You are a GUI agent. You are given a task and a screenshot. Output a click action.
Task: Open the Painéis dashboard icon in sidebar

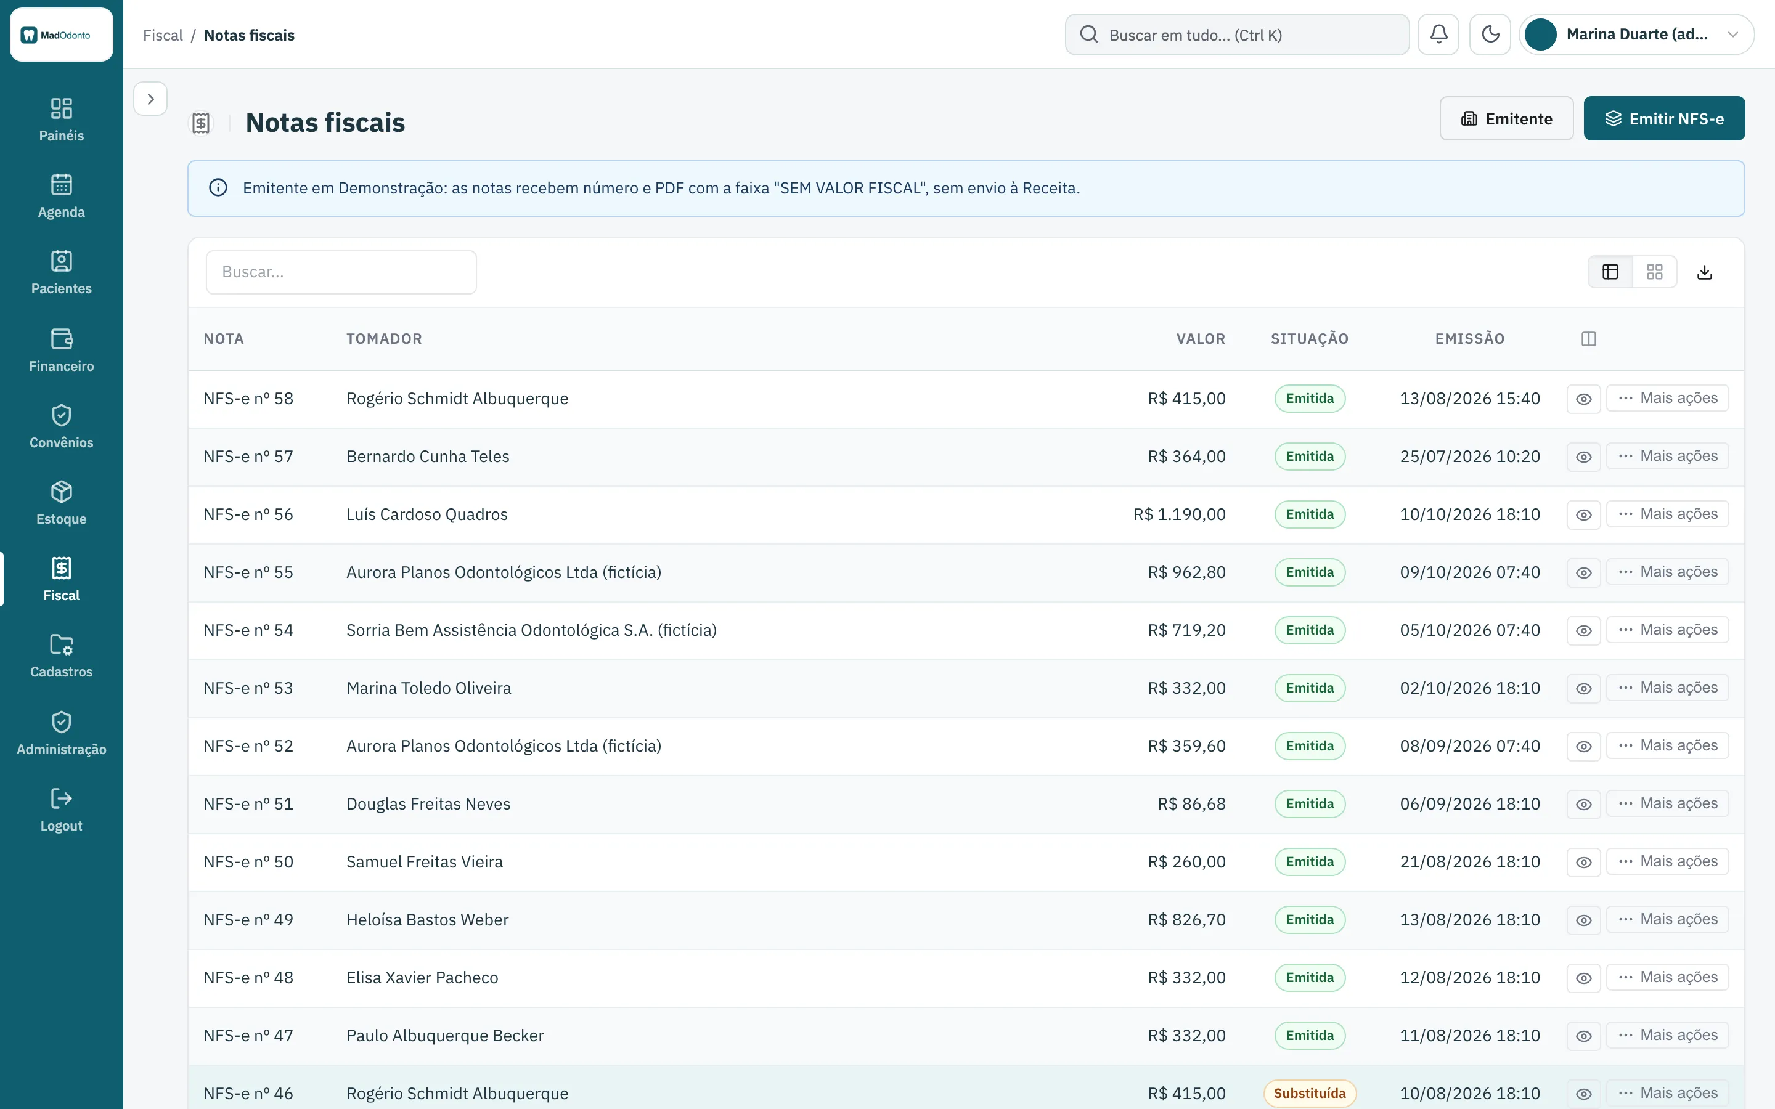(x=62, y=108)
